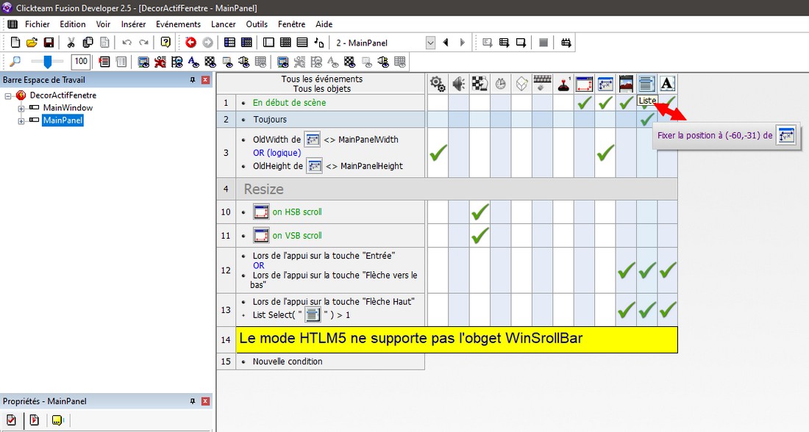Toggle 'on VSB scroll' storyboard action checkmark
Screen dimensions: 809x432
point(480,236)
